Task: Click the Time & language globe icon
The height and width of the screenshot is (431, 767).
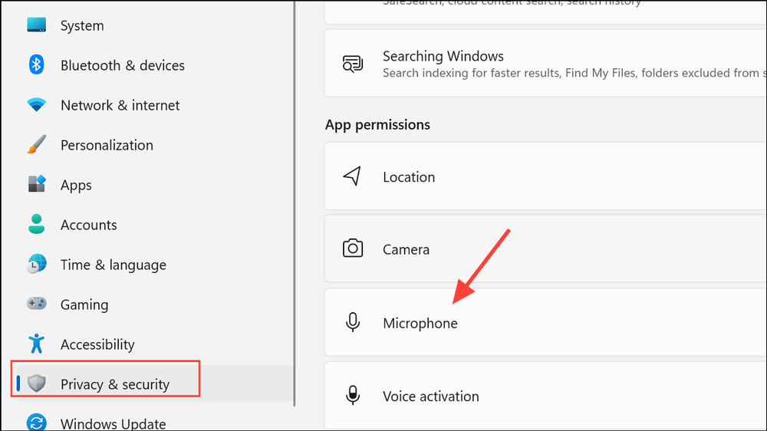Action: [x=37, y=264]
